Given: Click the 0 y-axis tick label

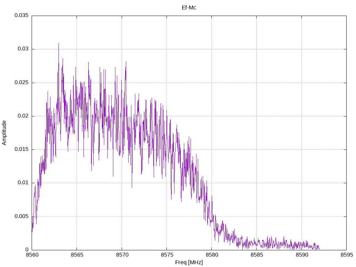Looking at the screenshot, I should pyautogui.click(x=27, y=250).
